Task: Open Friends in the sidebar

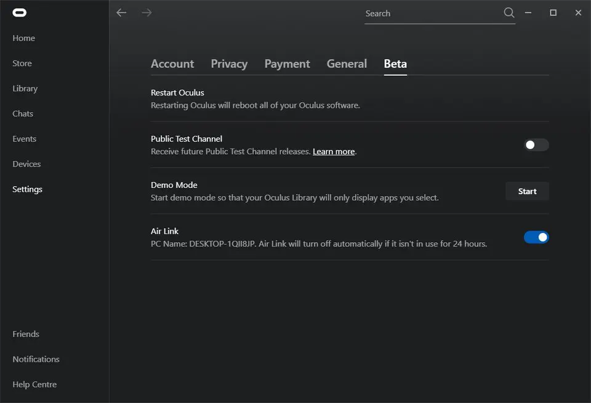Action: [x=26, y=334]
